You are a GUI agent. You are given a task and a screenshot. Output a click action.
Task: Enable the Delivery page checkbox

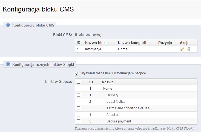[x=79, y=95]
